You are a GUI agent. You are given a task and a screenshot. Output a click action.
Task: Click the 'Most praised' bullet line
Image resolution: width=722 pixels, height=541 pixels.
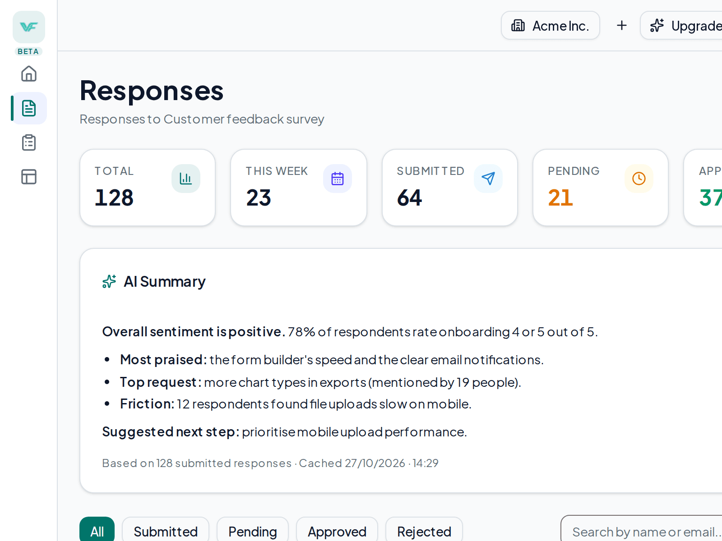point(332,360)
